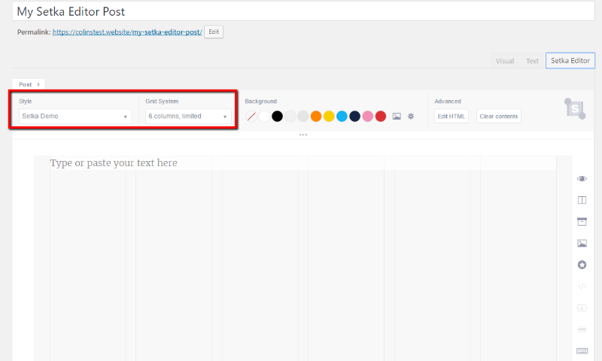Select the dark navy background swatch
The height and width of the screenshot is (361, 602).
(354, 117)
